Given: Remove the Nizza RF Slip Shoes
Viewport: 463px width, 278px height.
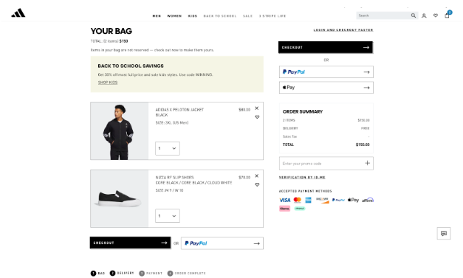Looking at the screenshot, I should tap(256, 176).
